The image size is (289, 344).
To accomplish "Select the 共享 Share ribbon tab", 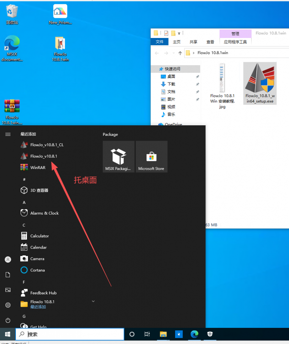I will [193, 42].
